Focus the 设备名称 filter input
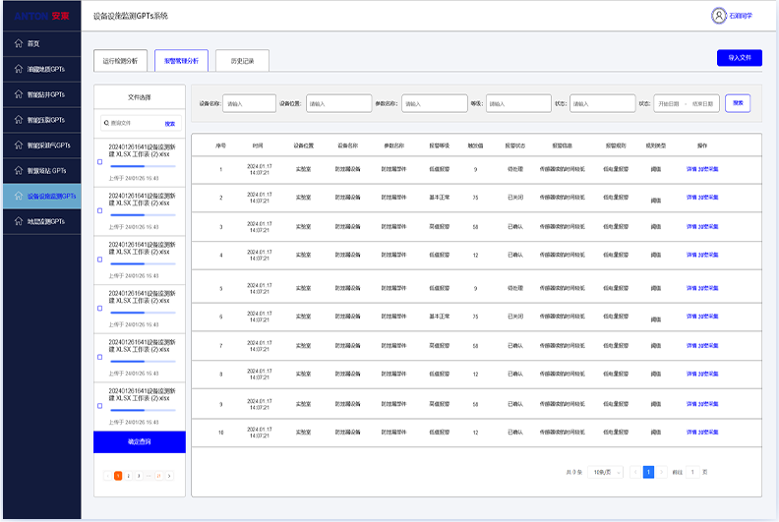The image size is (779, 522). (249, 103)
